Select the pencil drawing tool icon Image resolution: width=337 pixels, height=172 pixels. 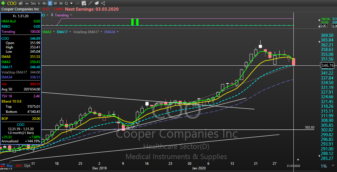pos(90,3)
